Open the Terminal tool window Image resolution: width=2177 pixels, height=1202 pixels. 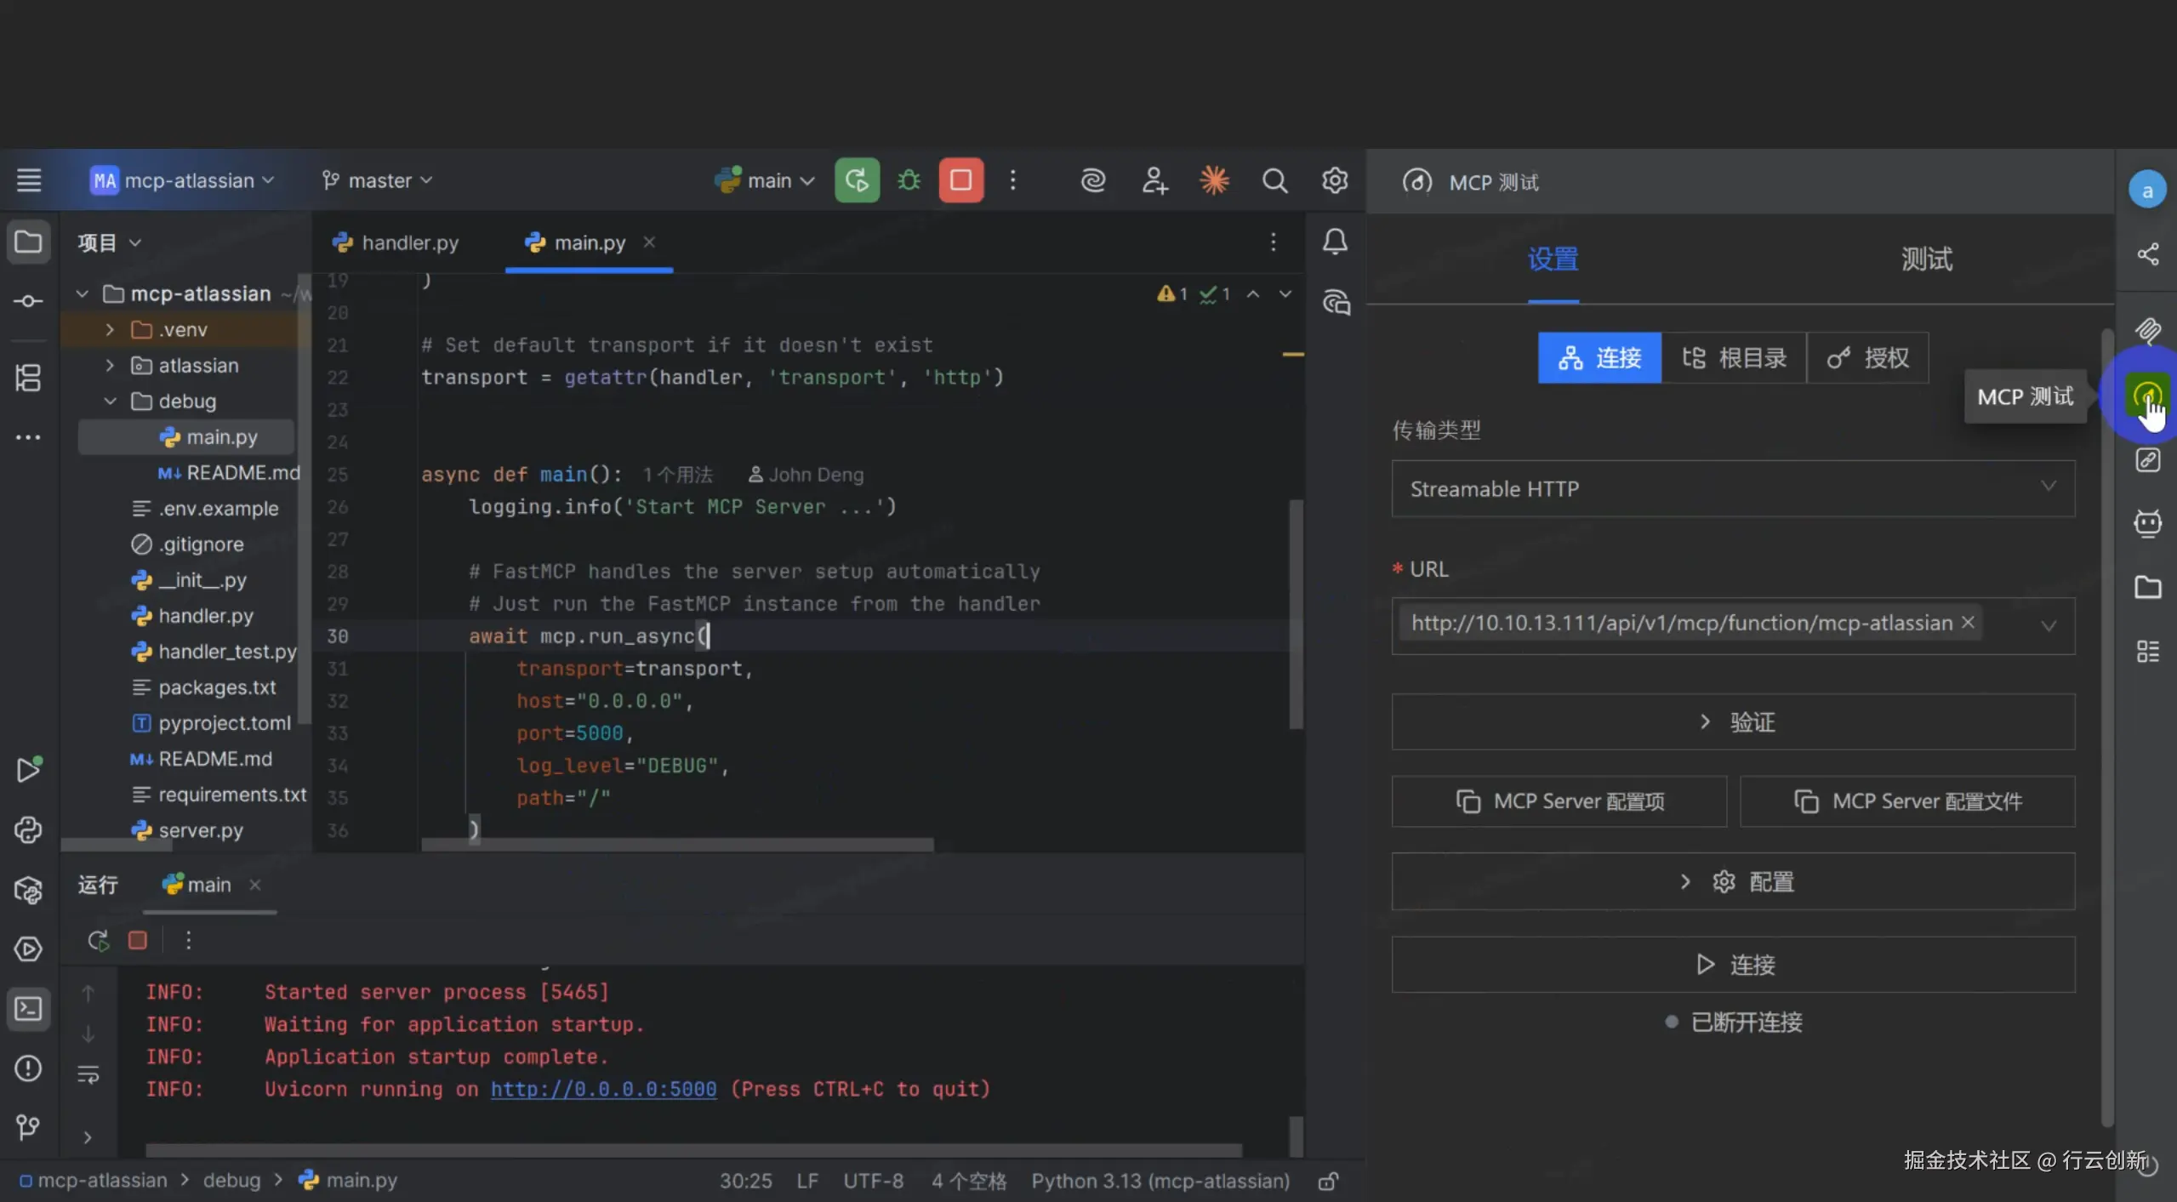pyautogui.click(x=28, y=1009)
